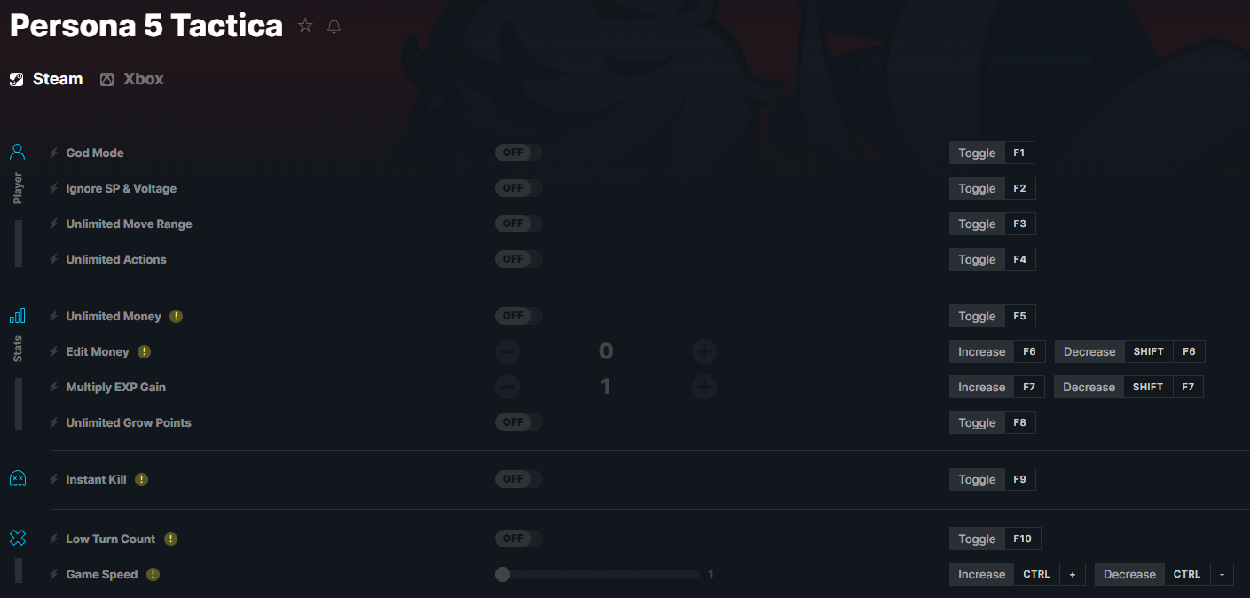Select the Player category icon
The image size is (1250, 598).
click(18, 152)
